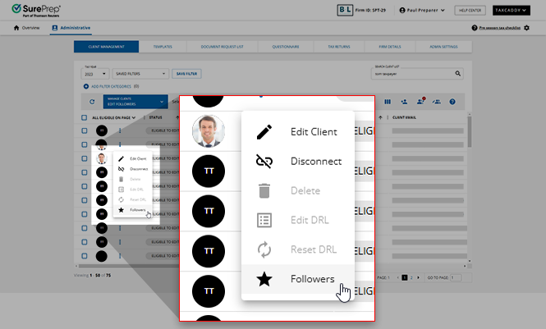Select Delete in the magnified menu
Viewport: 546px width, 329px height.
298,190
